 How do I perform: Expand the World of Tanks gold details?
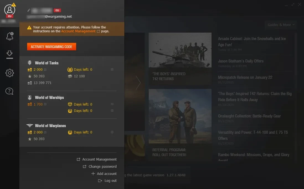point(45,70)
